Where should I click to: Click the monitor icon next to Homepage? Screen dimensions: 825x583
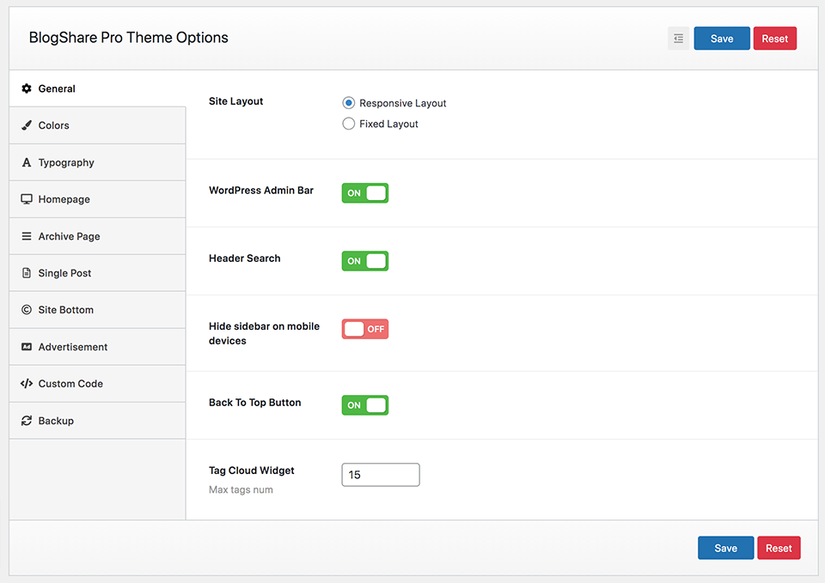[x=27, y=199]
